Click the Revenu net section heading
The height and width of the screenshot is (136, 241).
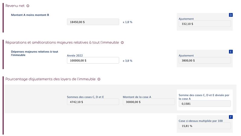tap(15, 6)
